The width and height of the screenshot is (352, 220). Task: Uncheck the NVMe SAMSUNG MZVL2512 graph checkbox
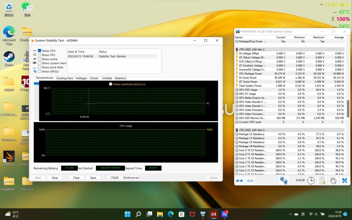point(111,84)
